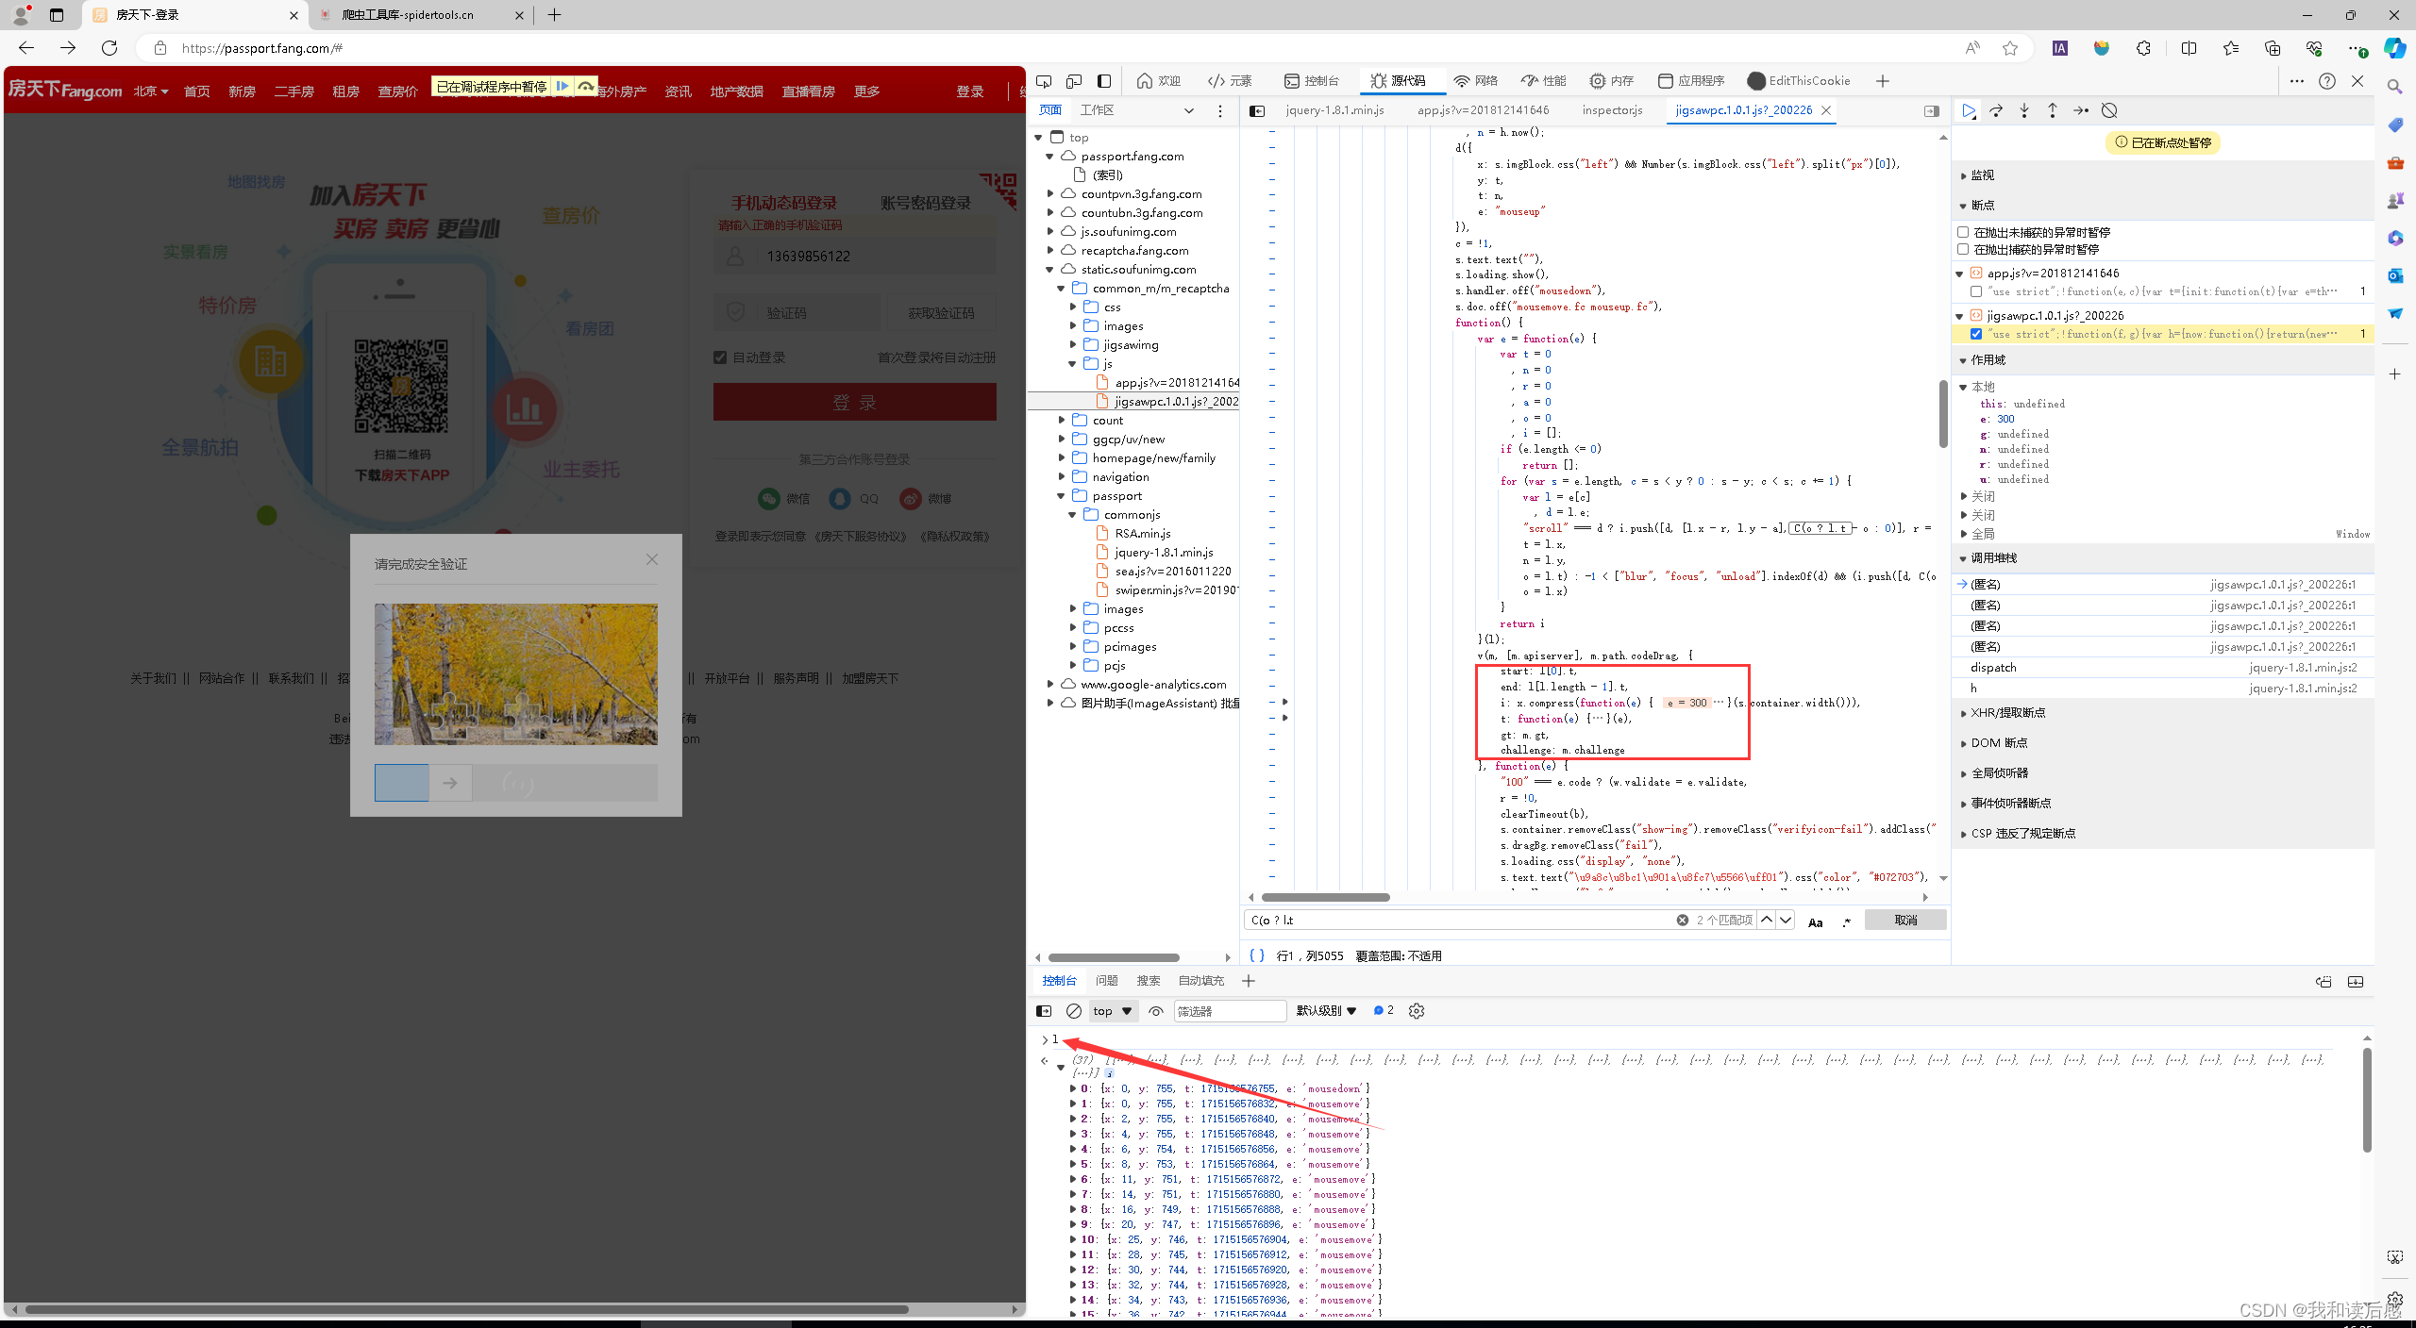Go to next search match arrow
The width and height of the screenshot is (2416, 1328).
[1786, 920]
